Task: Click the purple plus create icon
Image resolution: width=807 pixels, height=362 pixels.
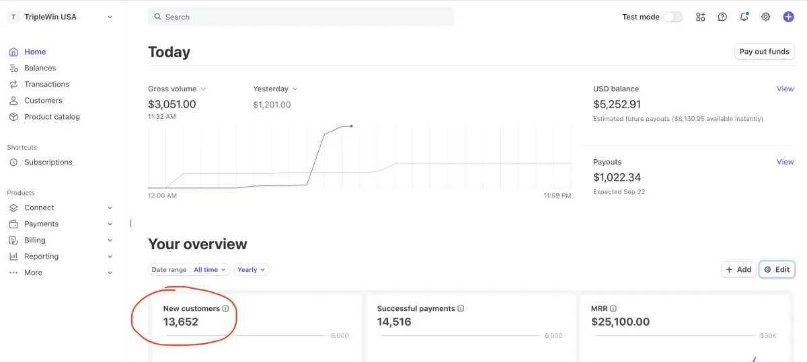Action: pos(788,17)
